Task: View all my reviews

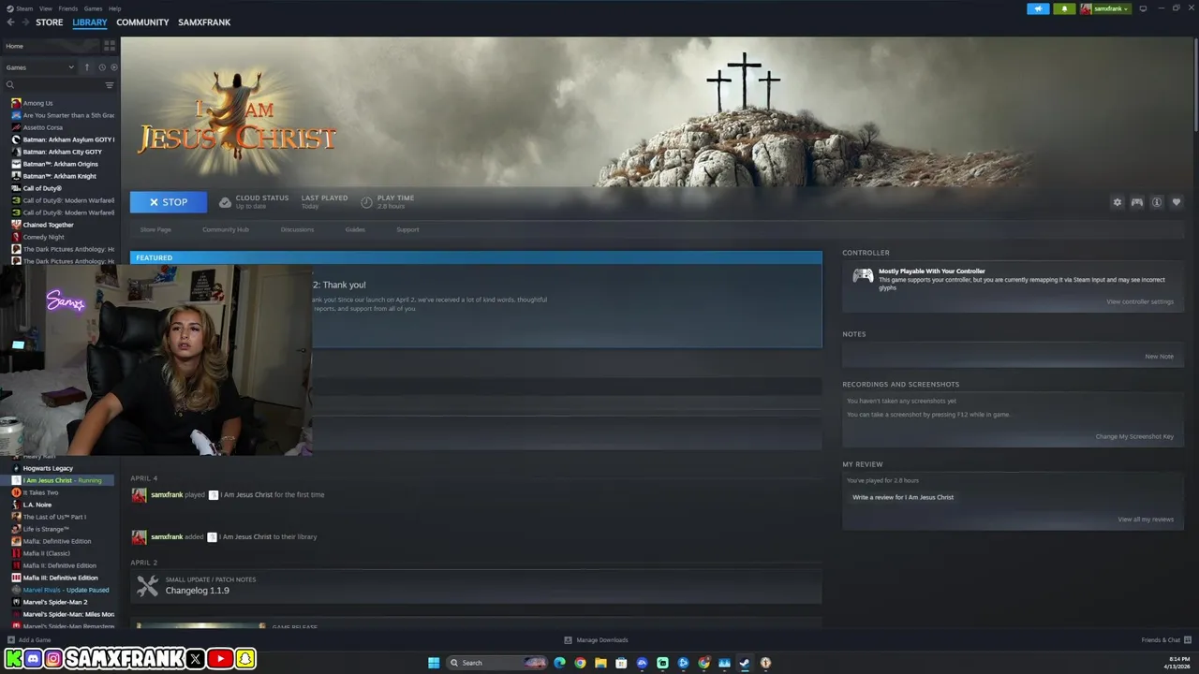Action: pos(1146,520)
